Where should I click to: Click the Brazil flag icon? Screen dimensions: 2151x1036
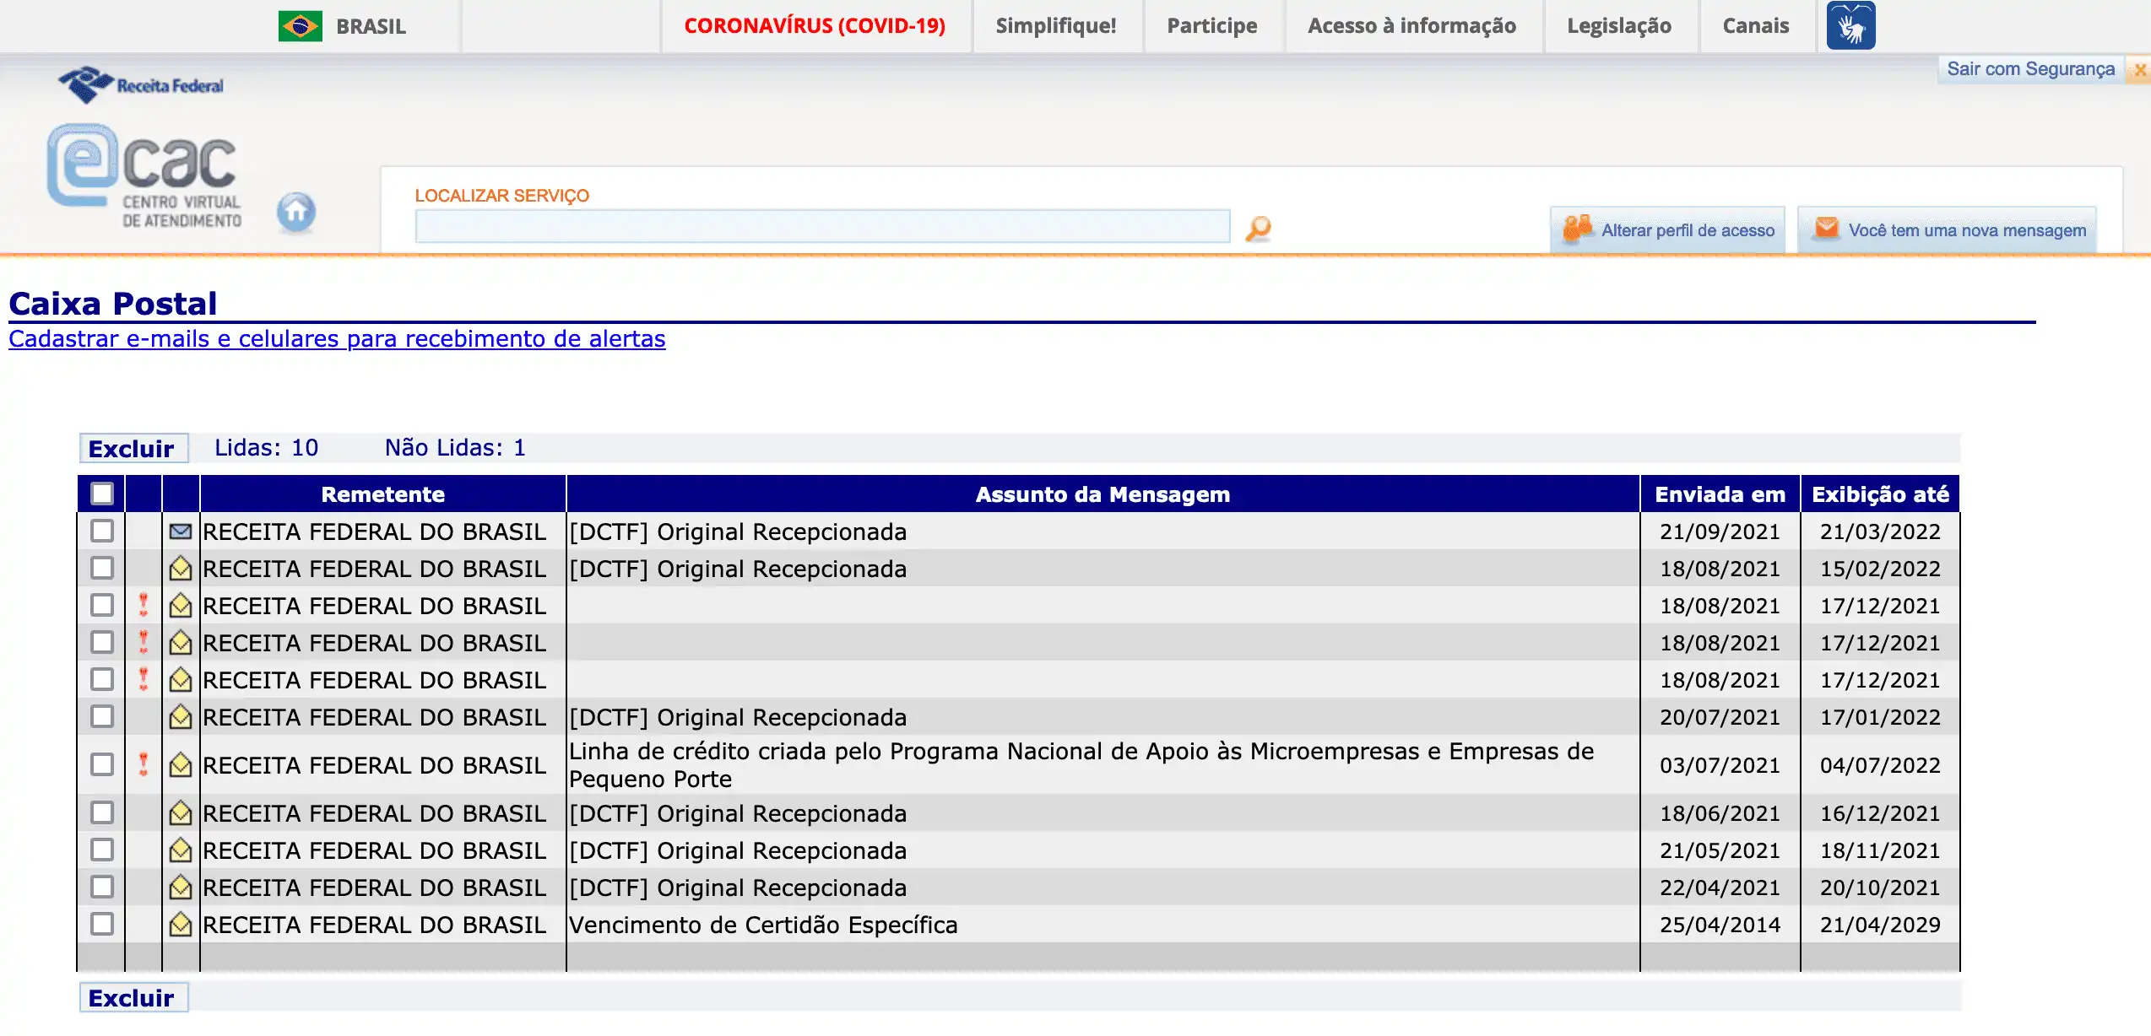(x=300, y=26)
